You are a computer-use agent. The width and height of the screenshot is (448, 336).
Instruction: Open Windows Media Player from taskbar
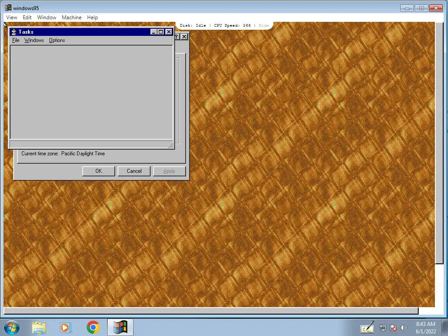66,328
